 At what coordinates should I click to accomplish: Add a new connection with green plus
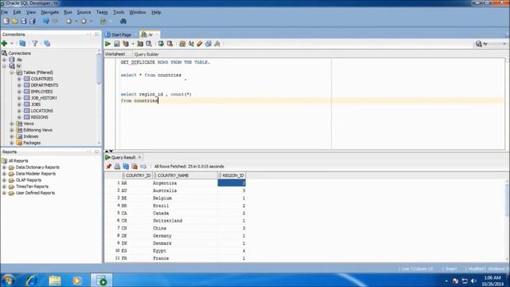5,43
